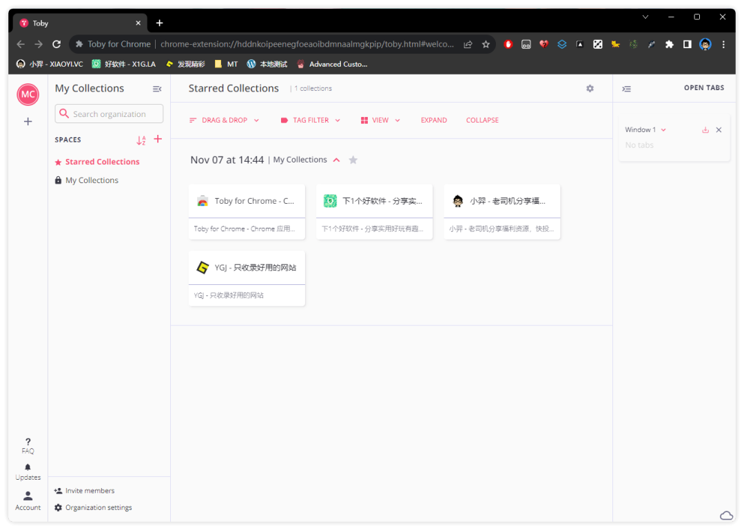This screenshot has width=744, height=530.
Task: Click the MC organization avatar
Action: coord(28,94)
